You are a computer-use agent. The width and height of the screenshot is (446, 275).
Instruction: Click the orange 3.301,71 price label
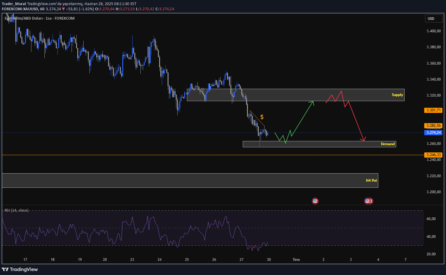point(433,110)
